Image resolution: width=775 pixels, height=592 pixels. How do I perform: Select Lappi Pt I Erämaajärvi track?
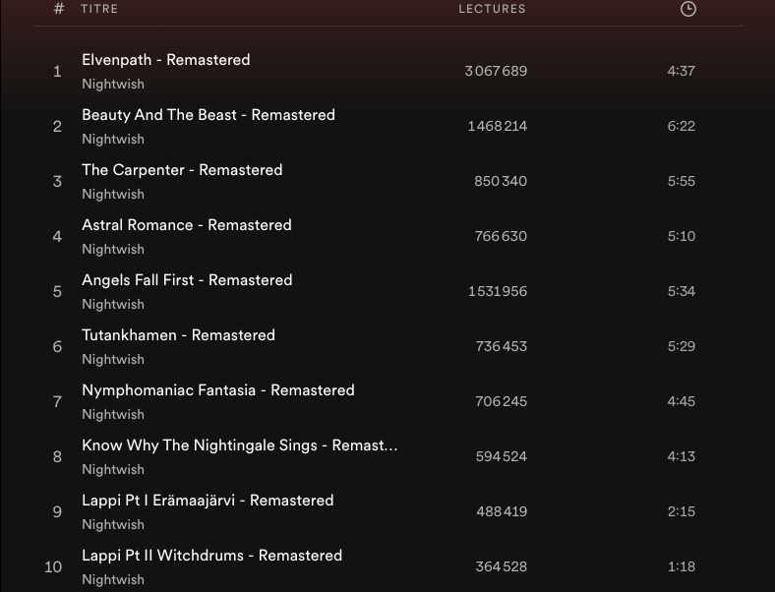point(208,501)
